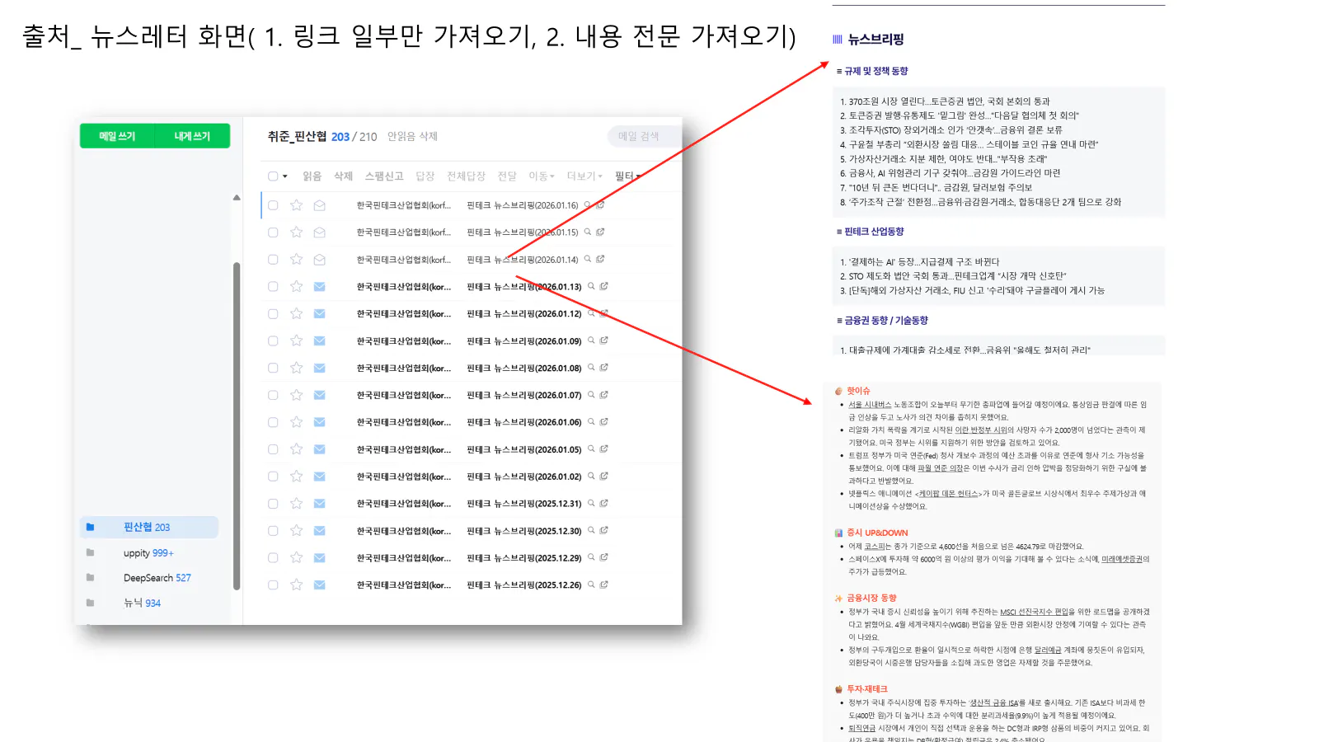
Task: Check the checkbox of the 2026.01.14 newsletter email
Action: 272,259
